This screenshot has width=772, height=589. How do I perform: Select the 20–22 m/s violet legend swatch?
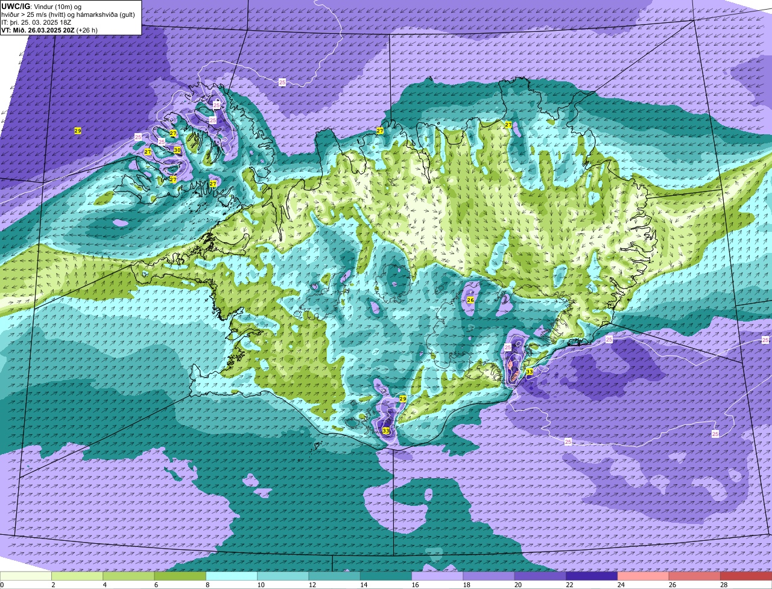coord(540,576)
